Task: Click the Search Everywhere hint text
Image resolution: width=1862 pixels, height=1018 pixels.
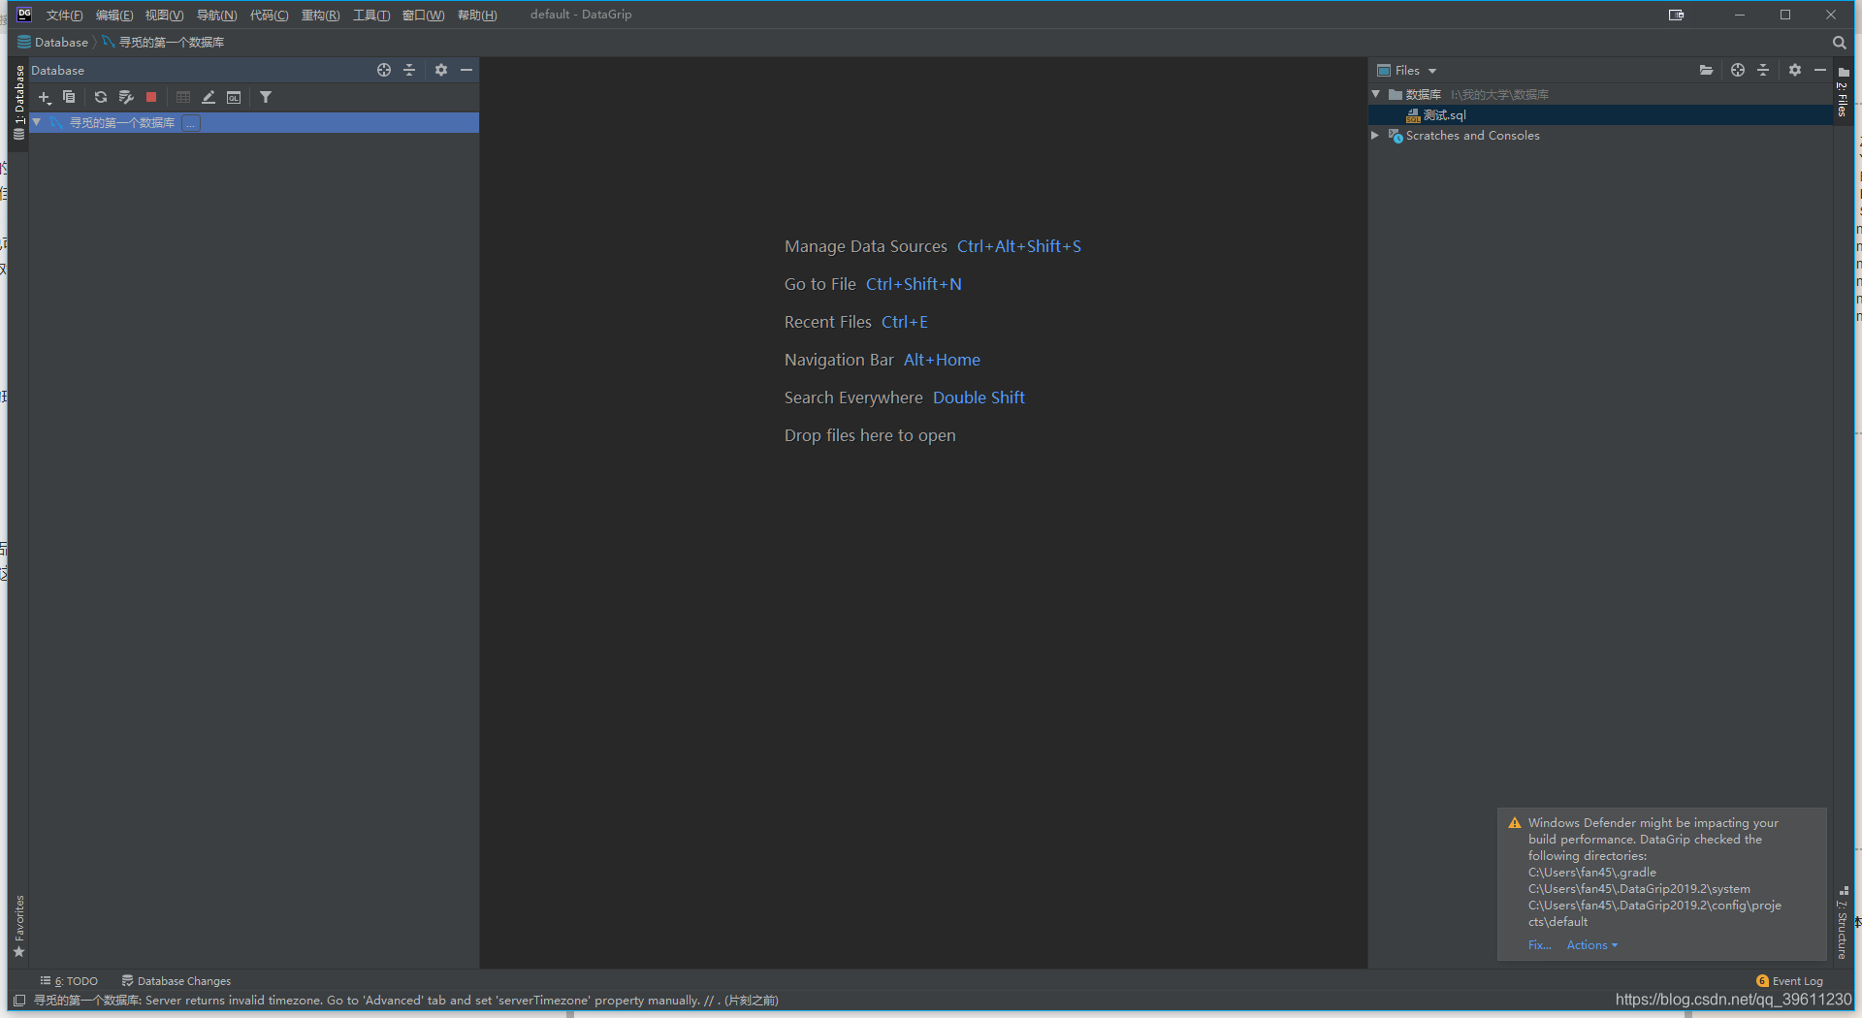Action: 853,398
